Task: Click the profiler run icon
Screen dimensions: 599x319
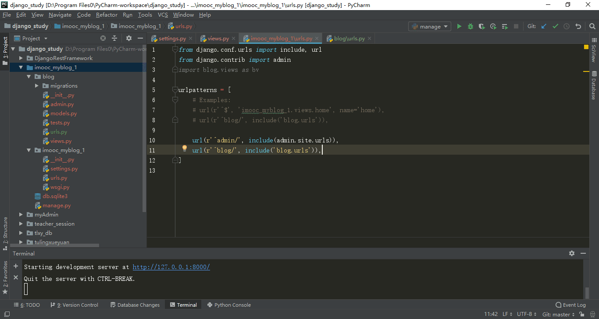Action: point(493,26)
